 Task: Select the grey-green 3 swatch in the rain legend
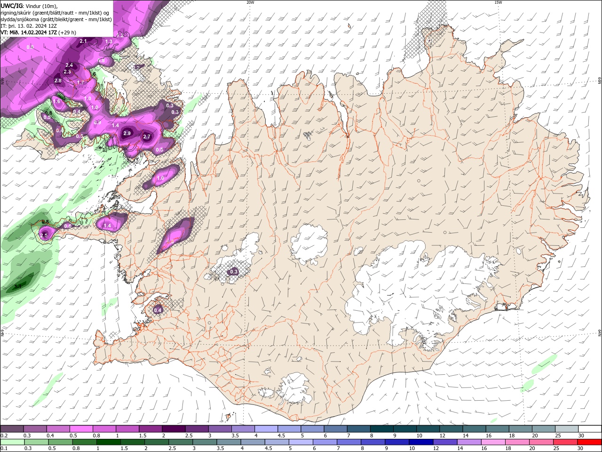205,442
